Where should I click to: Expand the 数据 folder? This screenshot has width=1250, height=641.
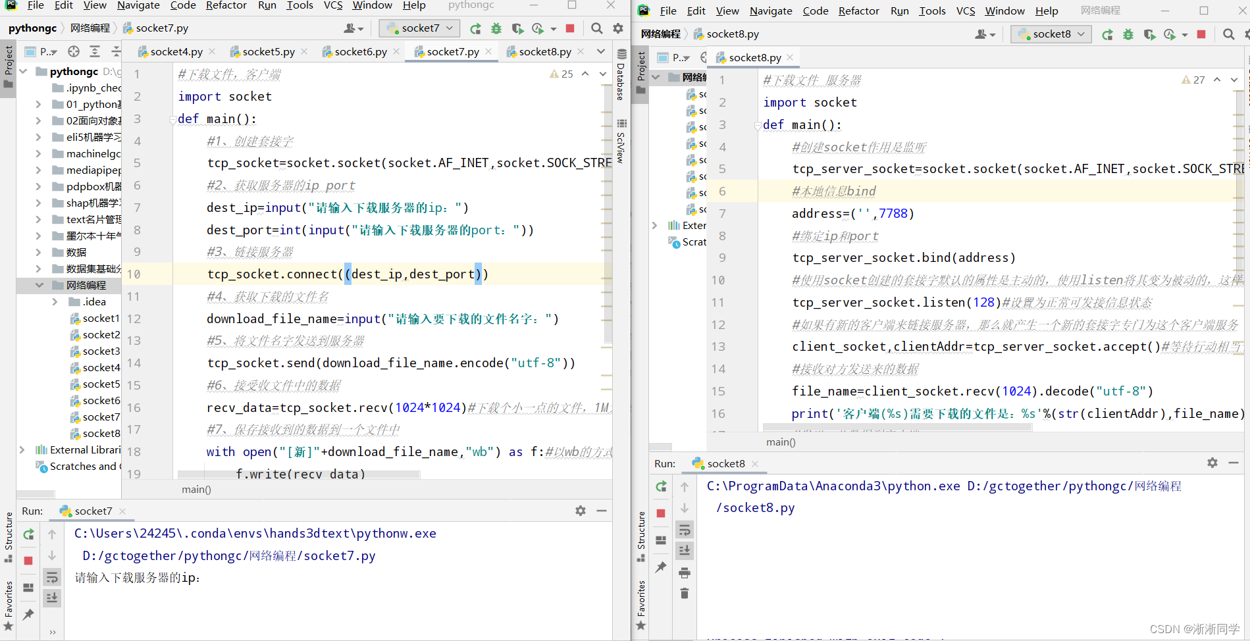(39, 252)
